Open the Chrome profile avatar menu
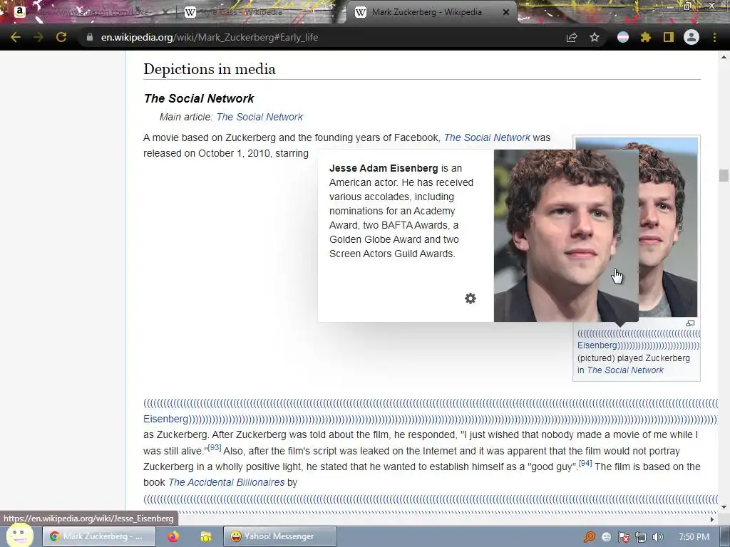This screenshot has height=547, width=730. (x=692, y=37)
